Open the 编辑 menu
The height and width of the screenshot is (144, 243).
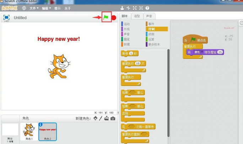46,8
